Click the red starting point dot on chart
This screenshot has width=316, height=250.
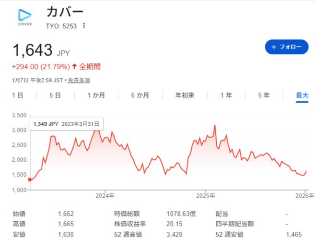click(x=30, y=179)
